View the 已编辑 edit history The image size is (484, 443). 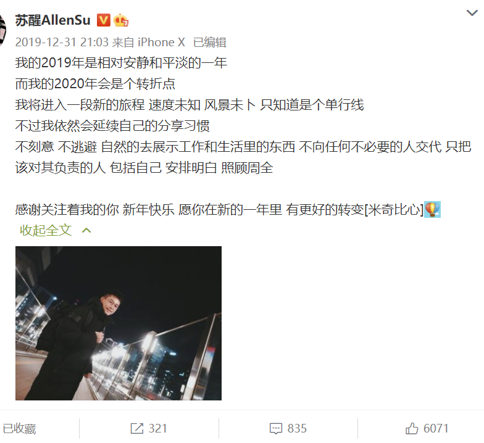click(x=210, y=42)
